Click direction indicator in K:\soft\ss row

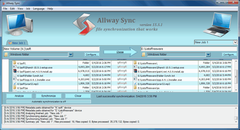(122, 87)
